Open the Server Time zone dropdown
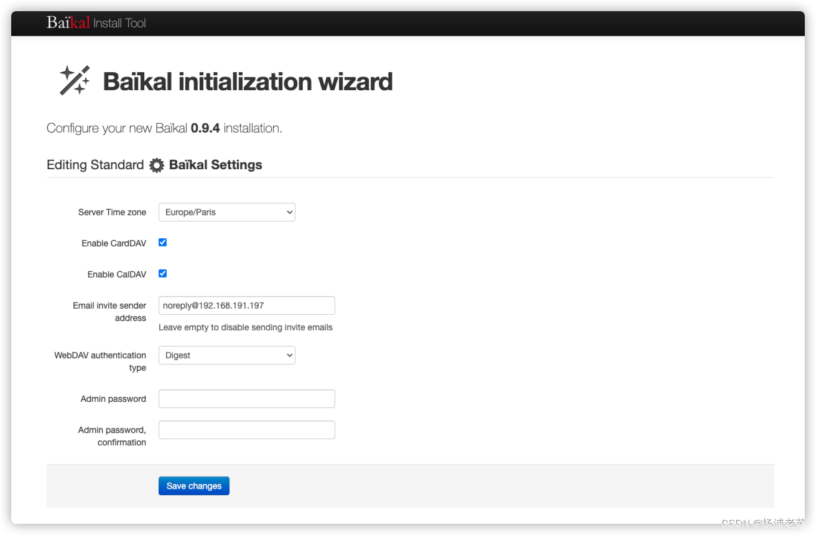The height and width of the screenshot is (535, 816). (x=227, y=212)
